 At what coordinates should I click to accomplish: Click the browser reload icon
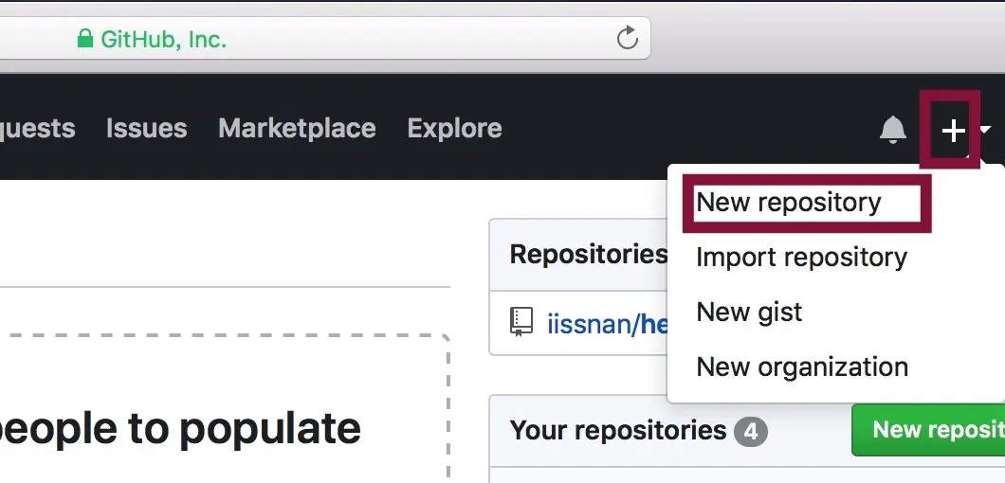[627, 38]
